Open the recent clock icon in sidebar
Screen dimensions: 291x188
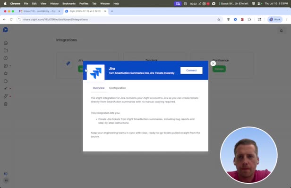[6, 58]
